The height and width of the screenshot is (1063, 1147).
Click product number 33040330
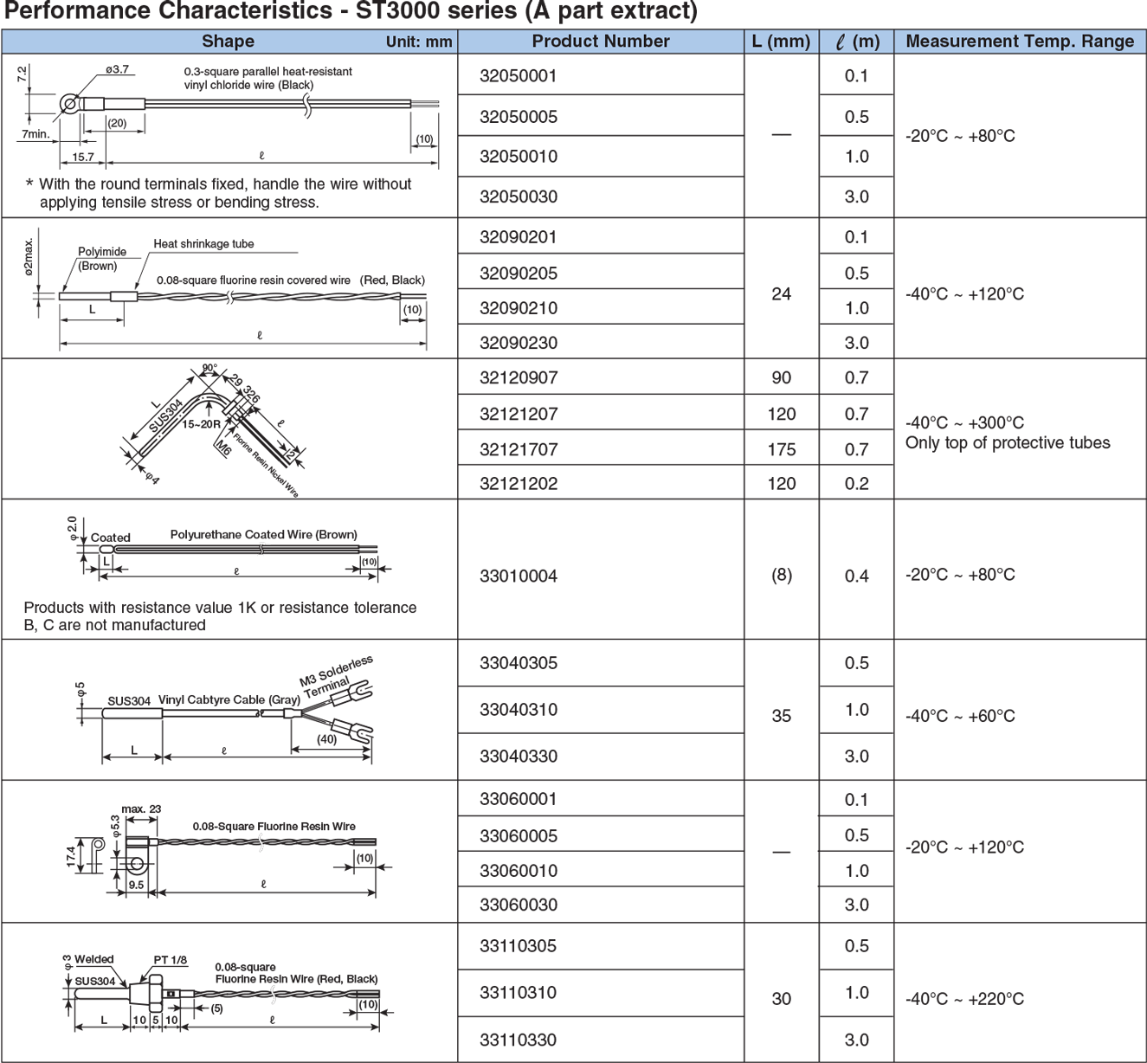point(519,757)
